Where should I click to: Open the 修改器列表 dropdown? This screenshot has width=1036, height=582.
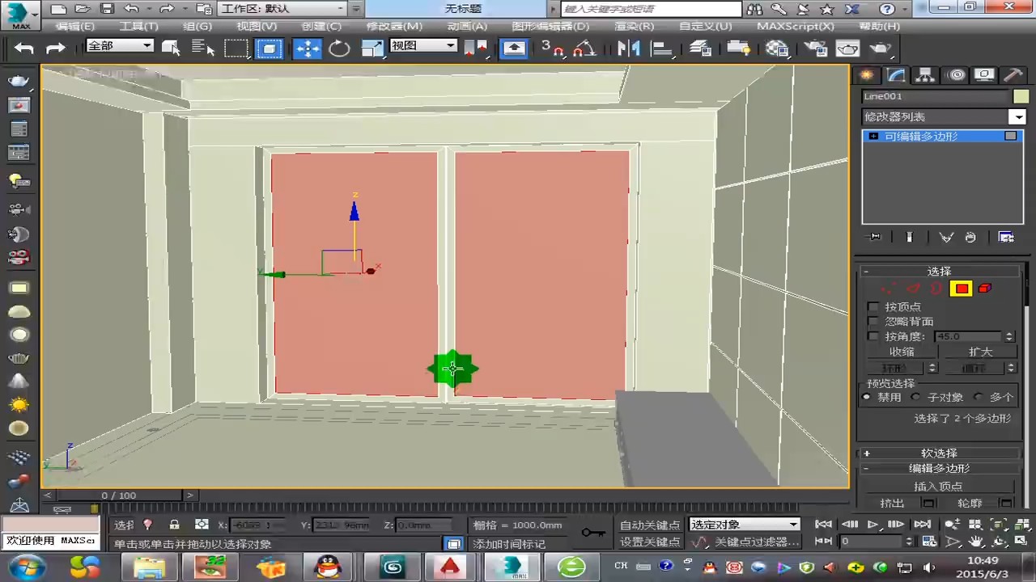pos(1017,117)
